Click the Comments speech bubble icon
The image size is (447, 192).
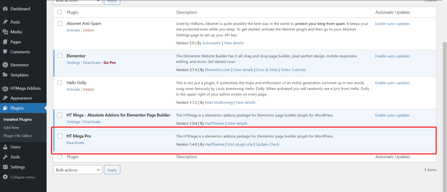(5, 52)
